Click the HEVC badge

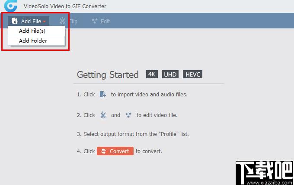(x=192, y=74)
